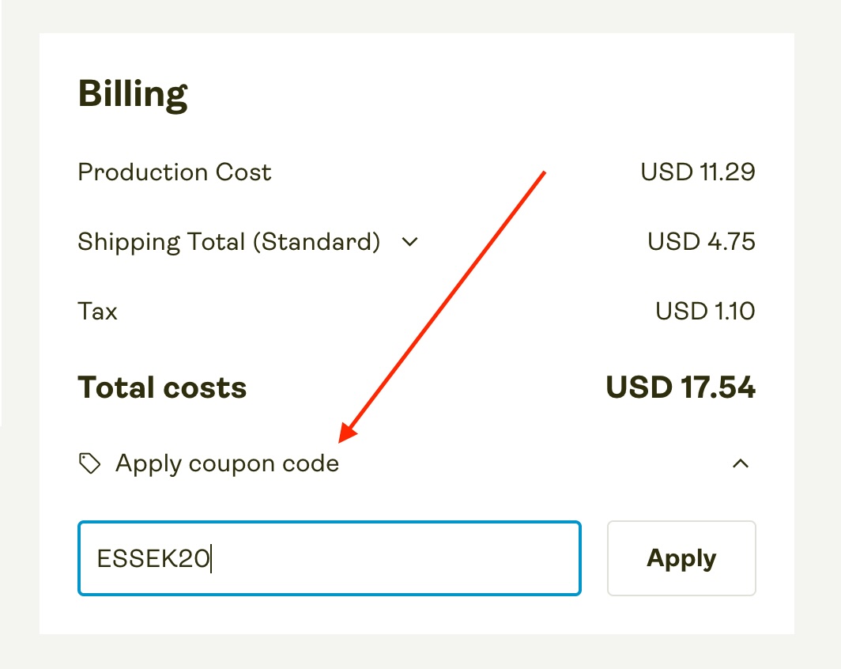Click the coupon tag icon
This screenshot has width=841, height=669.
(89, 463)
